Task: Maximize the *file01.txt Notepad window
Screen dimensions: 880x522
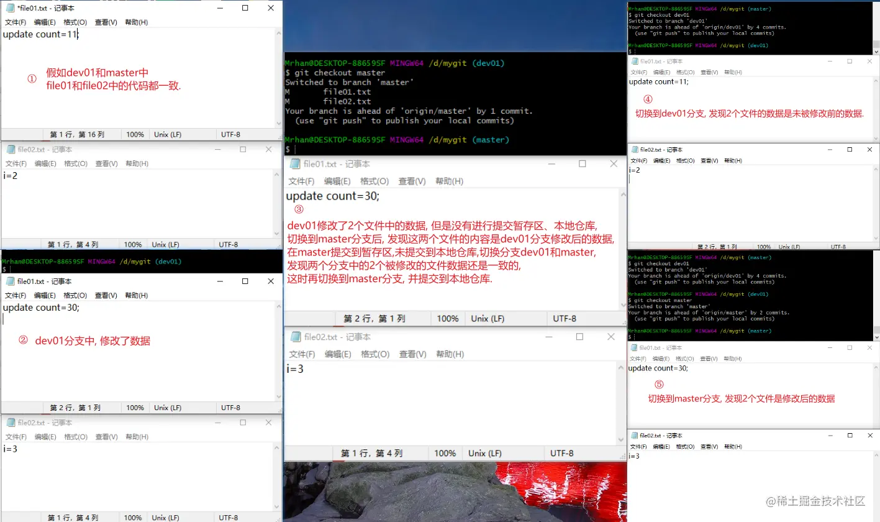Action: (x=245, y=8)
